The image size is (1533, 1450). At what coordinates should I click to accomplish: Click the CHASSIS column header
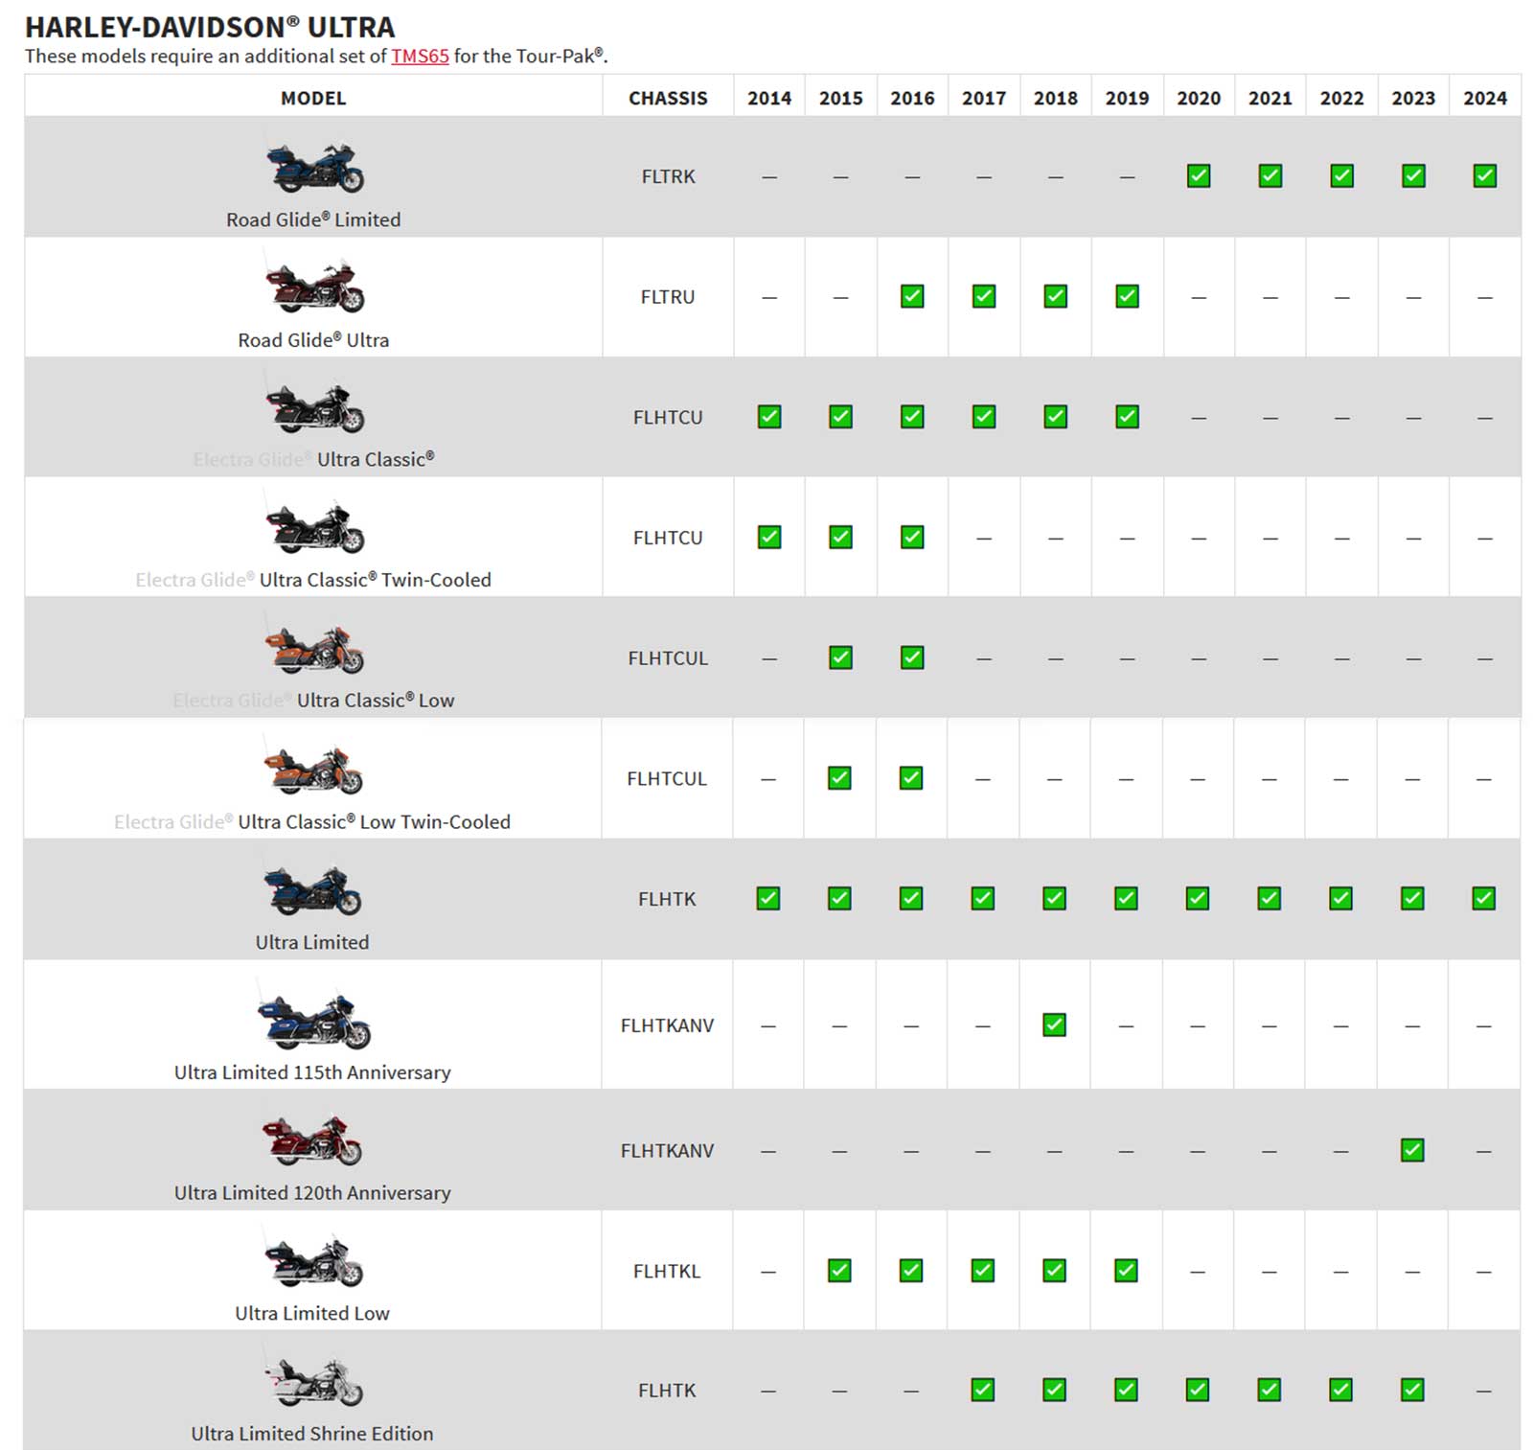668,98
